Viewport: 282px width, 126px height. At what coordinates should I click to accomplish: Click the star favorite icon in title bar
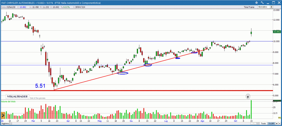click(256, 3)
